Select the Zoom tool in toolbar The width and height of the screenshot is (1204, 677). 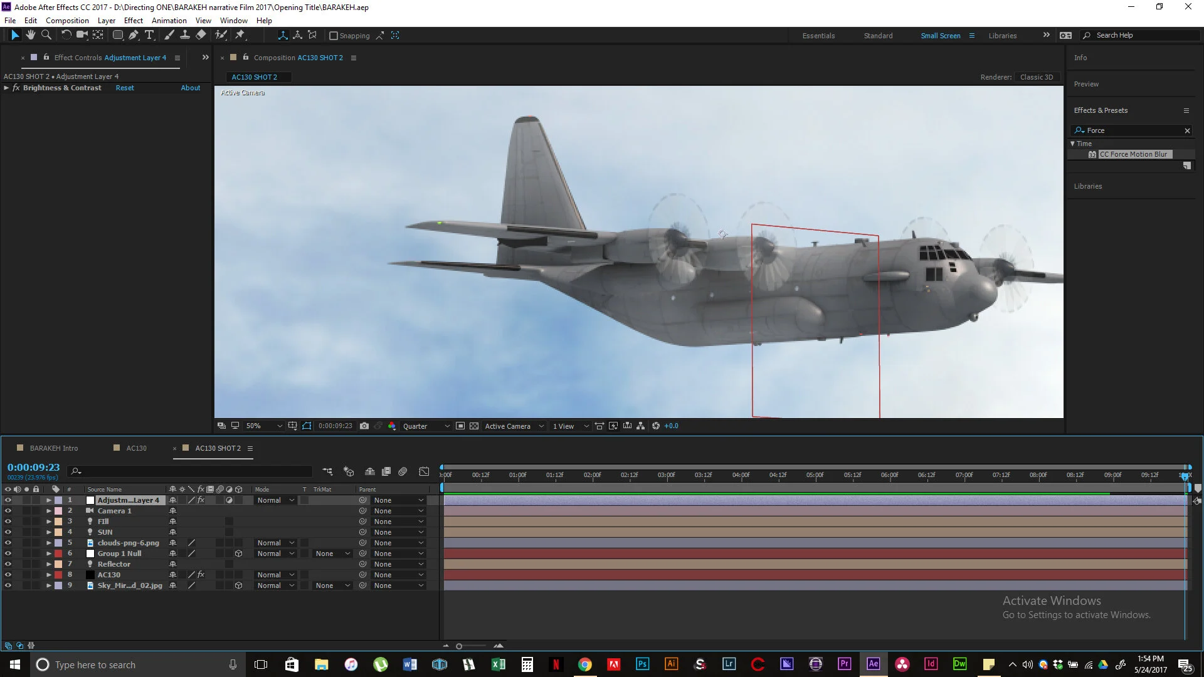click(46, 35)
